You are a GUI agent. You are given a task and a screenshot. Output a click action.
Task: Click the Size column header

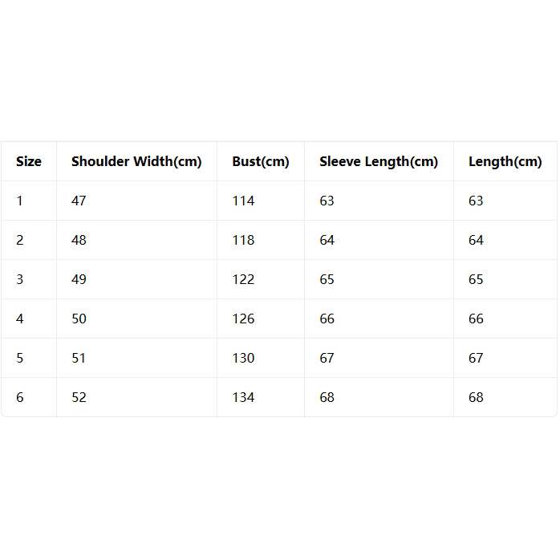29,161
